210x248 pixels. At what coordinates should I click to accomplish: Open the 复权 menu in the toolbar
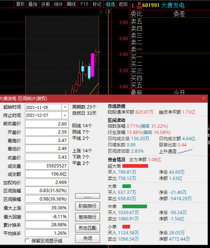(x=20, y=4)
